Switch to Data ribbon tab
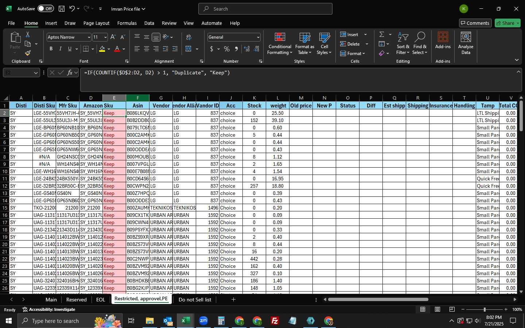Image resolution: width=525 pixels, height=328 pixels. tap(149, 23)
